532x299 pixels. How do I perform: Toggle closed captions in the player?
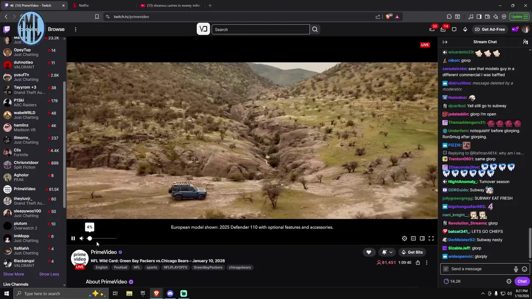pos(413,238)
